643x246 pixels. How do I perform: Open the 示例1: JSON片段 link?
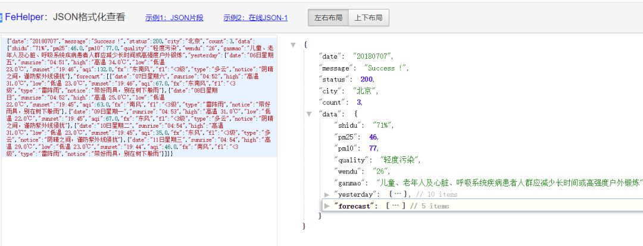174,18
